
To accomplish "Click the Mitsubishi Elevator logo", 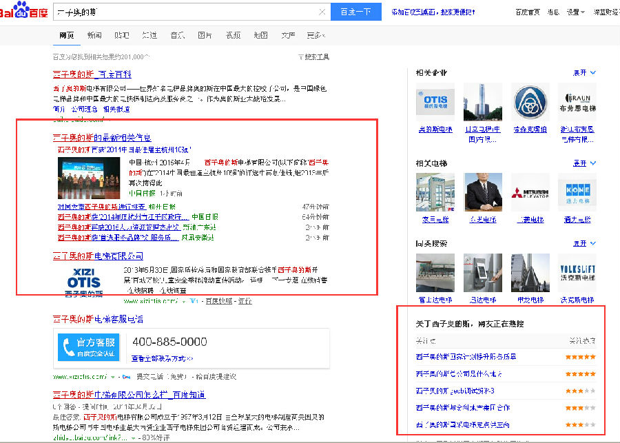I will tap(530, 192).
